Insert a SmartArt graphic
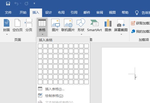The width and height of the screenshot is (150, 103). click(94, 25)
